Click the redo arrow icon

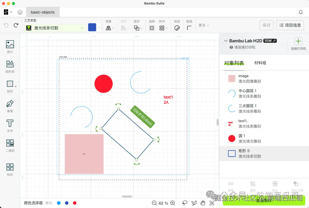[16, 25]
